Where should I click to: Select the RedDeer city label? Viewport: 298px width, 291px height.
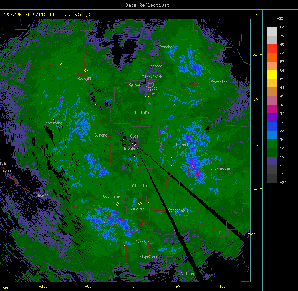click(152, 88)
